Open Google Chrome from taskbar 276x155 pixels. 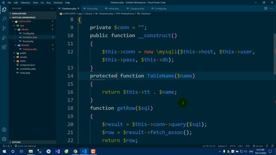tap(75, 151)
